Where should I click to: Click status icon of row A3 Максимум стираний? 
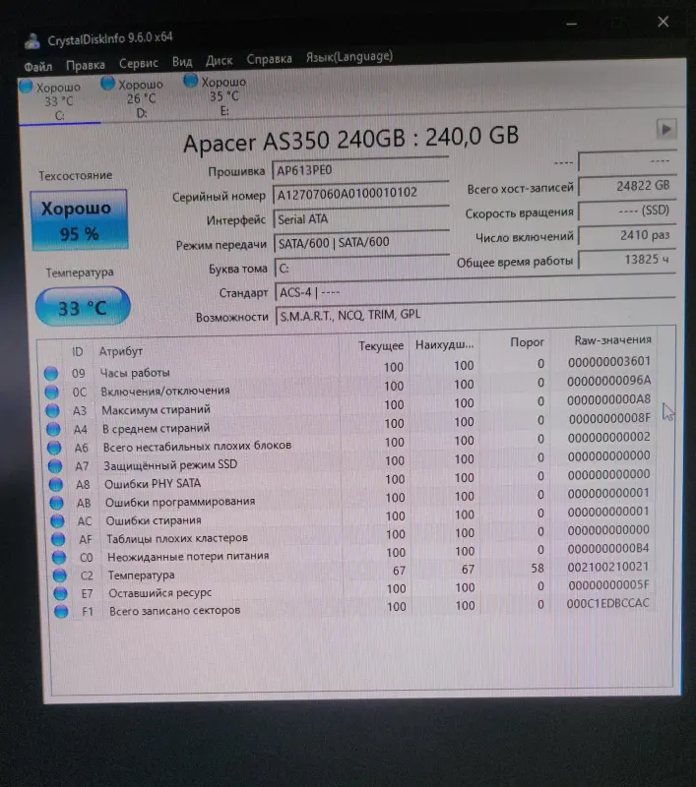point(53,410)
